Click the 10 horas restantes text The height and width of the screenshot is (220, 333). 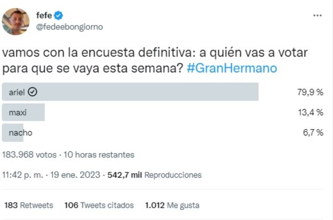99,155
